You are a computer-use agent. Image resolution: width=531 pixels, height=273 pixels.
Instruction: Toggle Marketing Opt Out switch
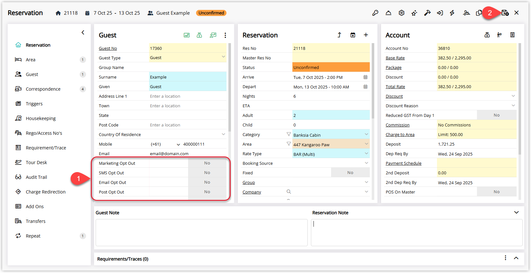pos(207,163)
